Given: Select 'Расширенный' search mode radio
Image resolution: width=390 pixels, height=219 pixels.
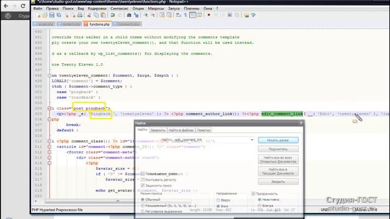Looking at the screenshot, I should coord(143,206).
